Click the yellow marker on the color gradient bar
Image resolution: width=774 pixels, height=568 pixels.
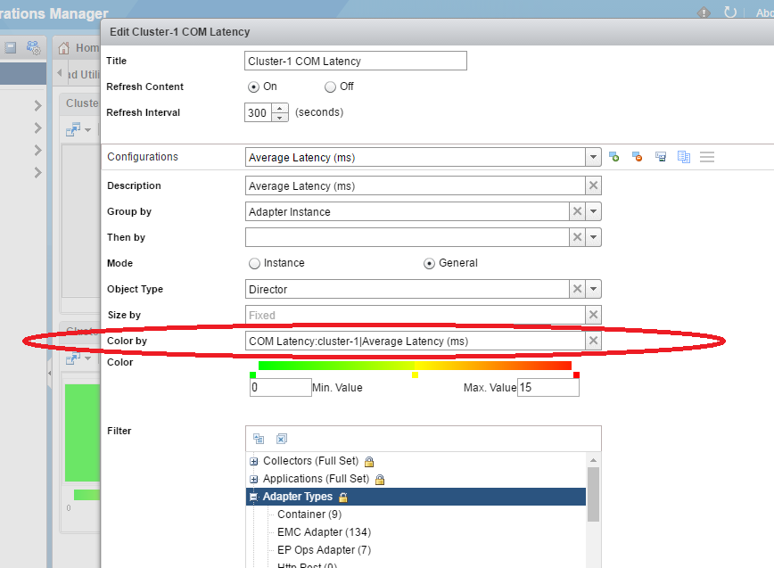pyautogui.click(x=415, y=375)
